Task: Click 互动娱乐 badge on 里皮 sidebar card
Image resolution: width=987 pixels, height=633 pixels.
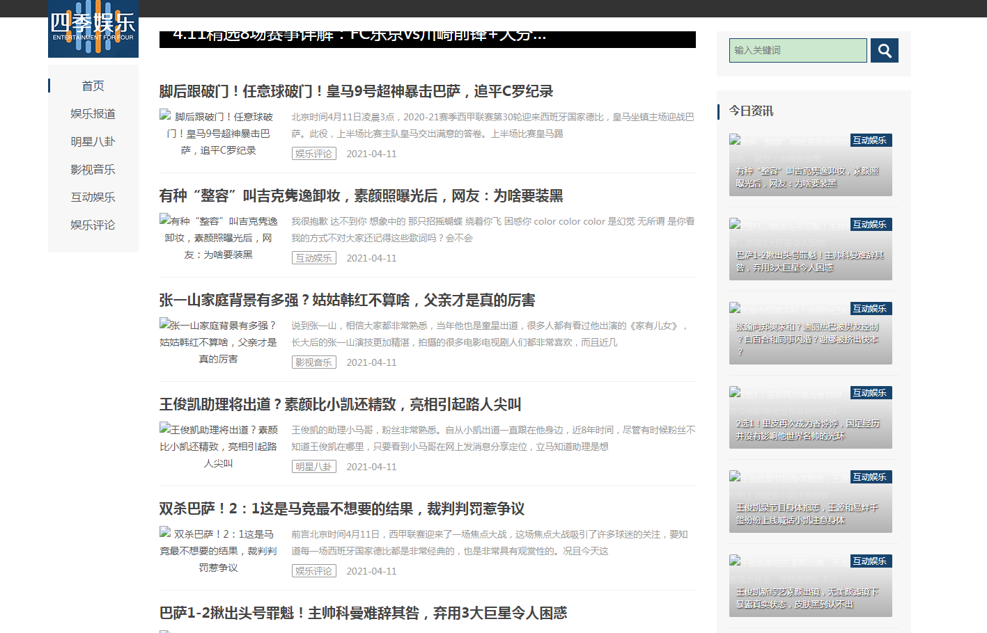Action: [871, 393]
